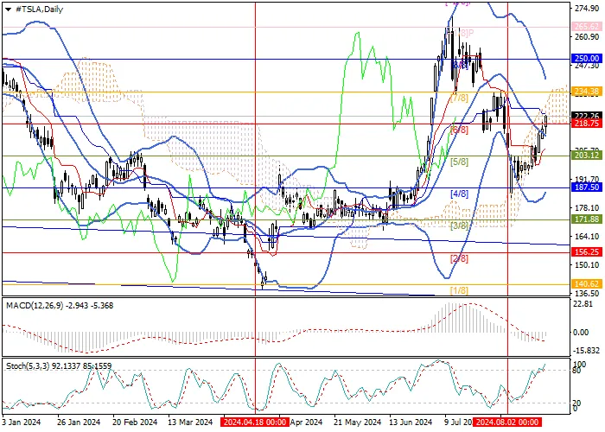Click the MACD scale value 22.81
The width and height of the screenshot is (605, 432).
coord(583,304)
